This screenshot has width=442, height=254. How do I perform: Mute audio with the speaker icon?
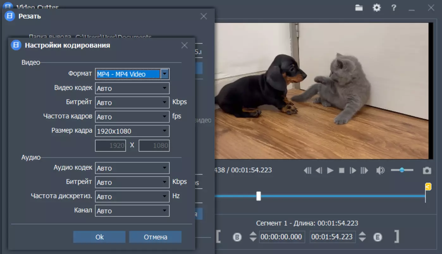[380, 170]
